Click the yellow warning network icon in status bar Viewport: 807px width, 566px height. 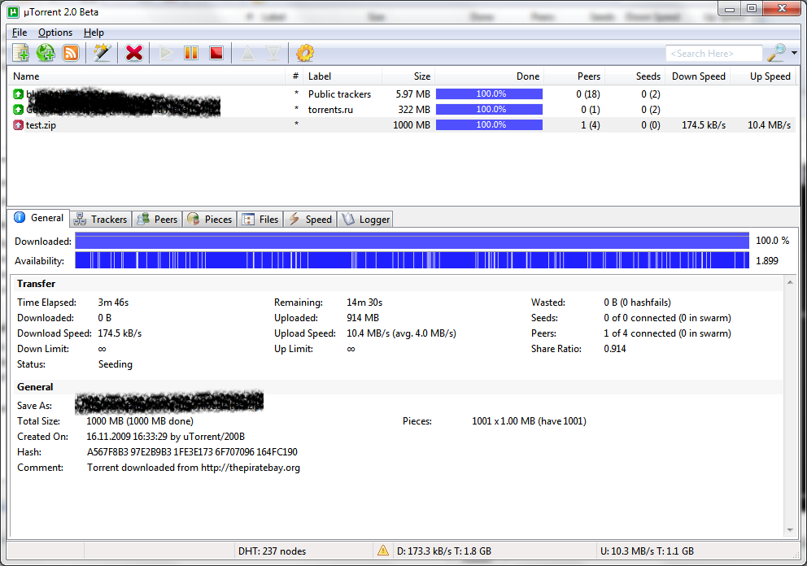point(383,551)
